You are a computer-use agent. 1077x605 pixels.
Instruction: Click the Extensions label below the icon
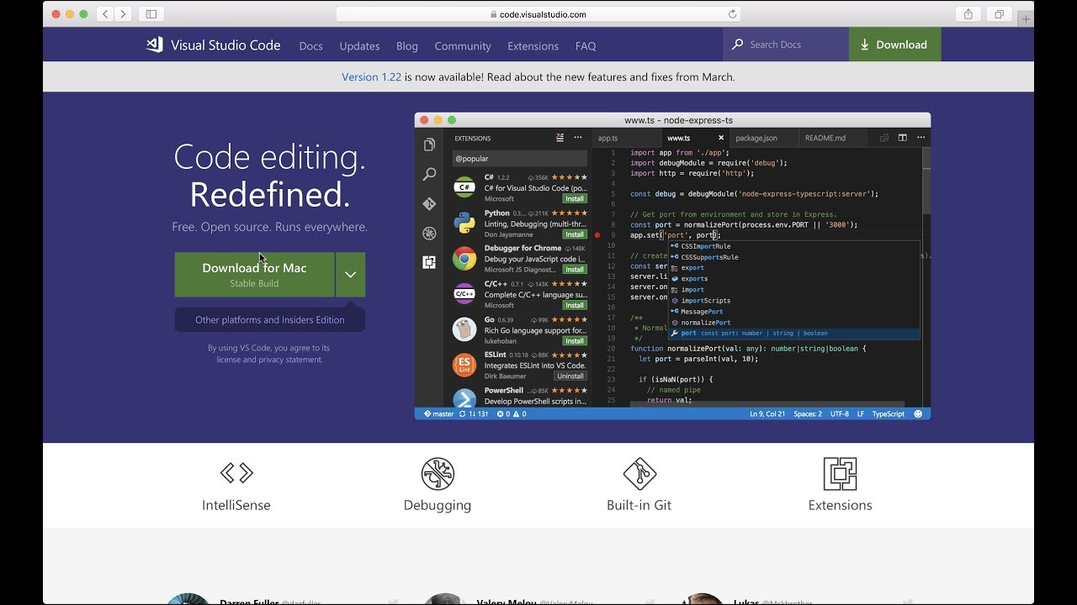click(x=840, y=505)
